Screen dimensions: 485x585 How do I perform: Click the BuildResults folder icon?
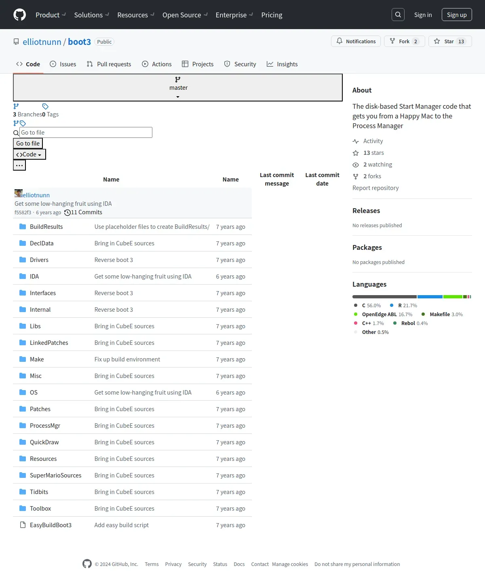point(23,226)
